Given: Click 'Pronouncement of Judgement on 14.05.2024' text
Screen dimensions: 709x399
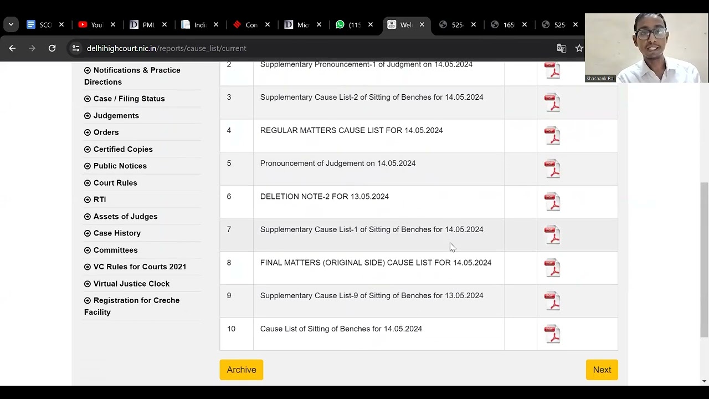Looking at the screenshot, I should click(338, 163).
